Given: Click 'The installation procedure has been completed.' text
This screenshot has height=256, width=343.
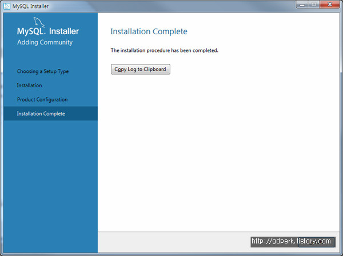Looking at the screenshot, I should [164, 50].
